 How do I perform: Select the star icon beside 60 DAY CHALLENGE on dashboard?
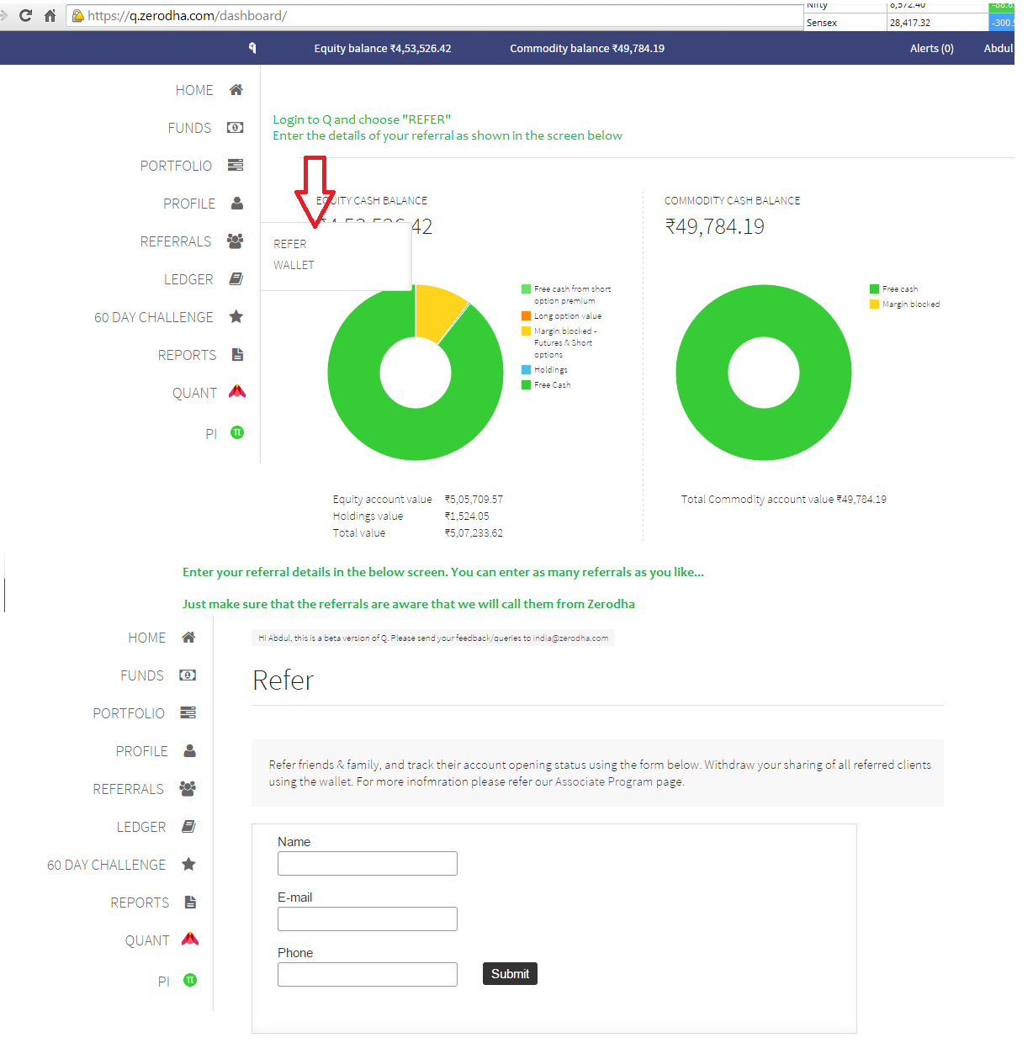click(x=236, y=316)
